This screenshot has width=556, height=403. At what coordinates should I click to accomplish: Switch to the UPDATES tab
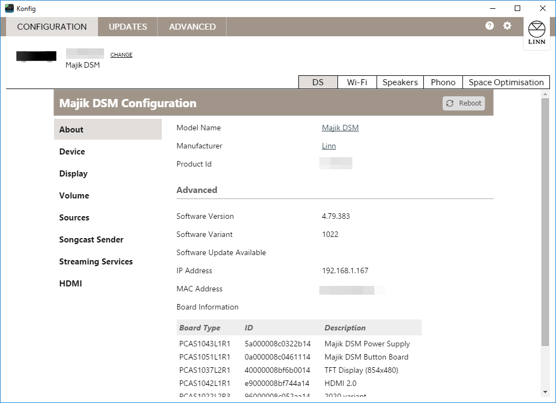[x=128, y=26]
